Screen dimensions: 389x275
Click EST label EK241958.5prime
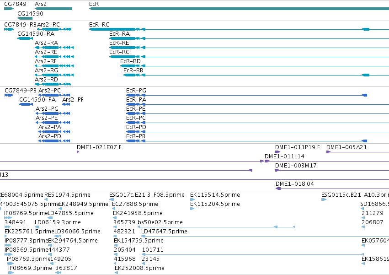(138, 214)
